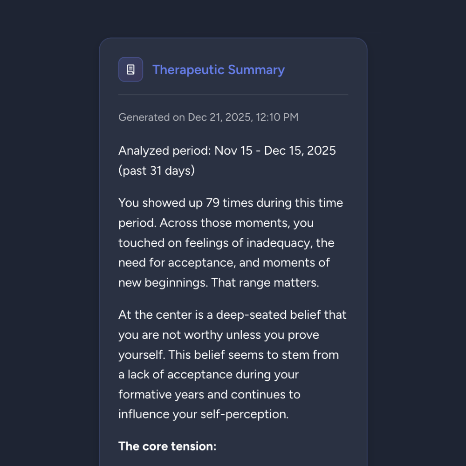Click the (past 31 days) text

pos(157,171)
